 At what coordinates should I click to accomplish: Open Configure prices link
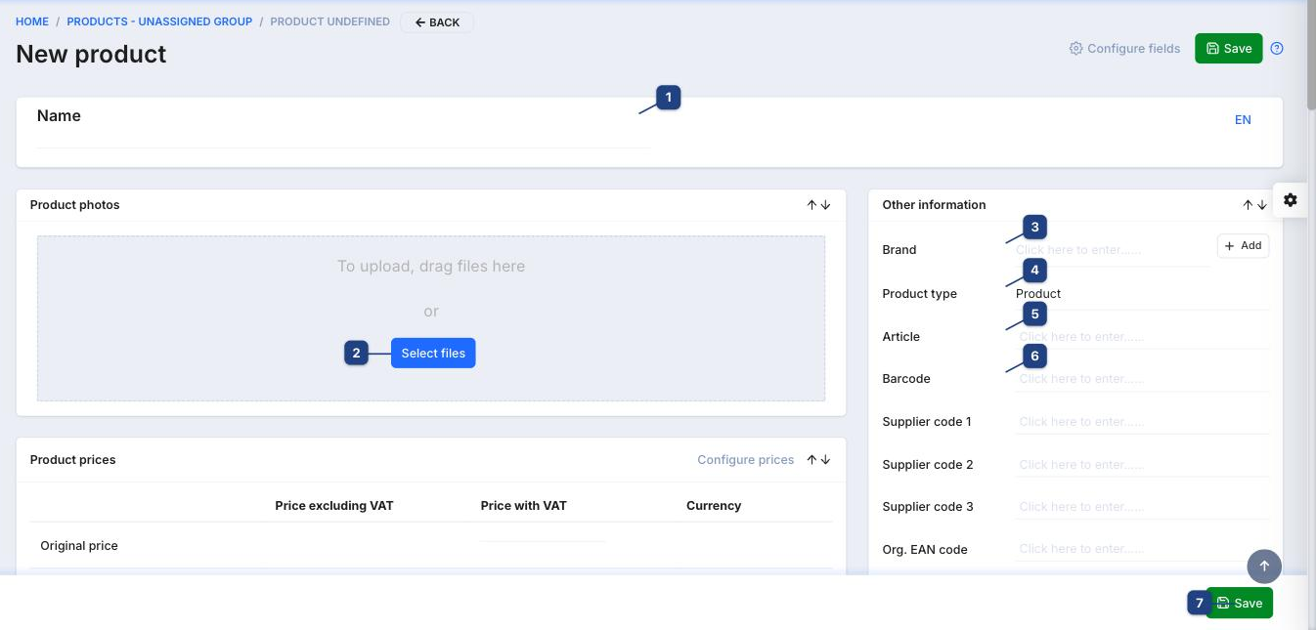coord(745,460)
